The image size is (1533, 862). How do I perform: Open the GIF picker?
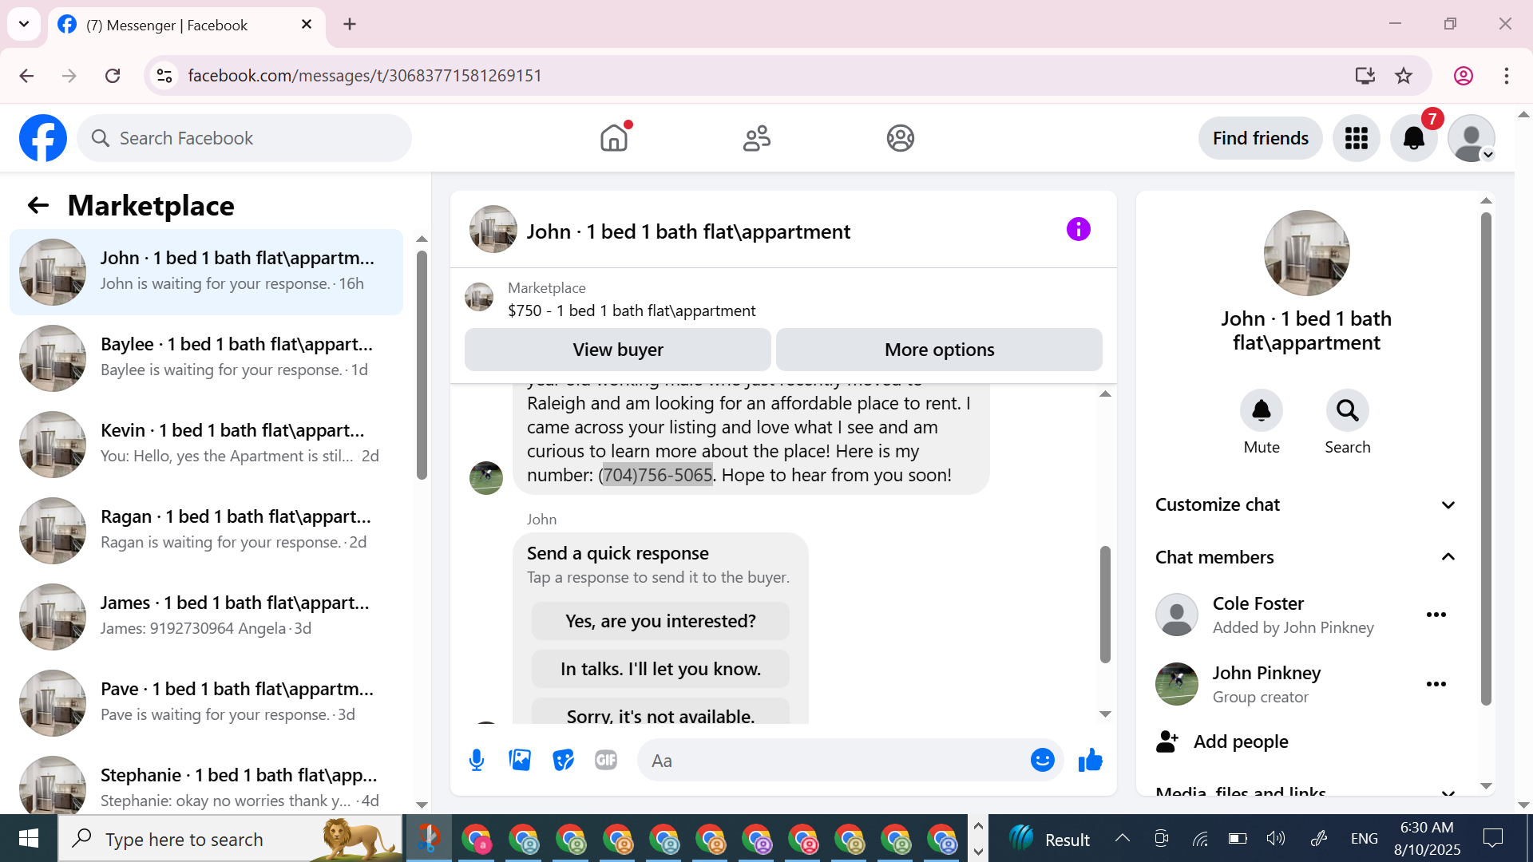(x=606, y=761)
